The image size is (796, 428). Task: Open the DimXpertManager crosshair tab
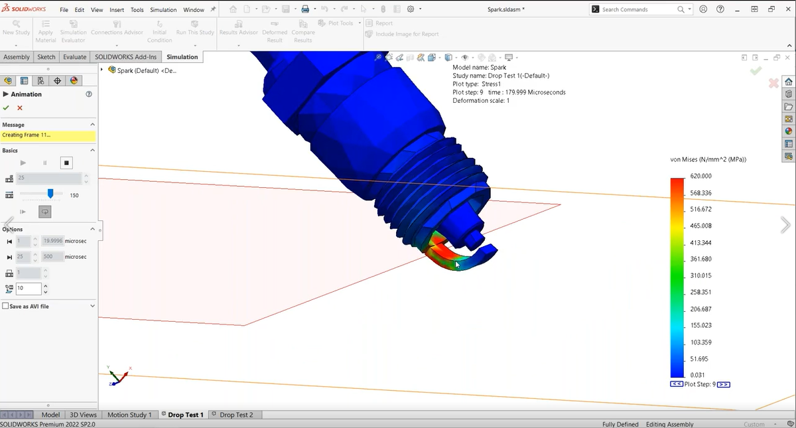[x=58, y=80]
